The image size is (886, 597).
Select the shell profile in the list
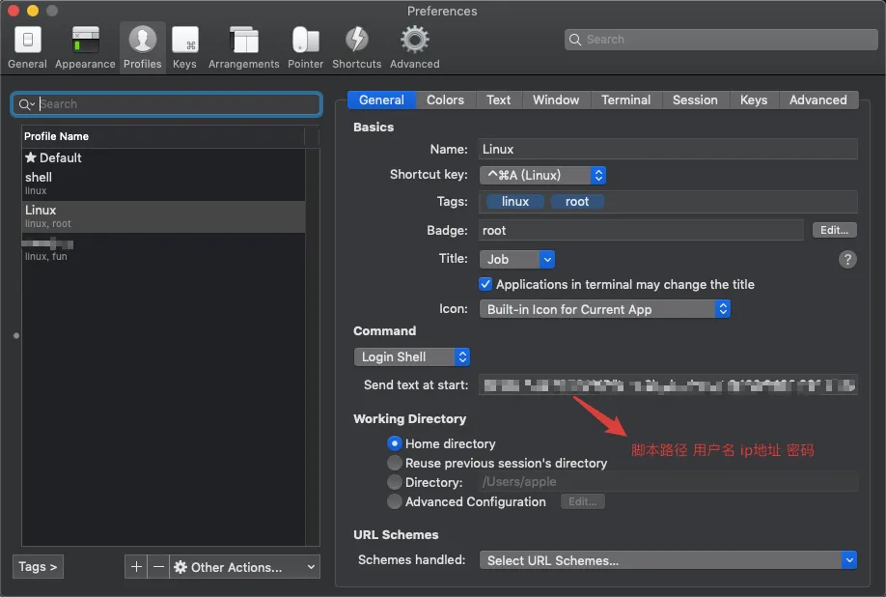(163, 184)
